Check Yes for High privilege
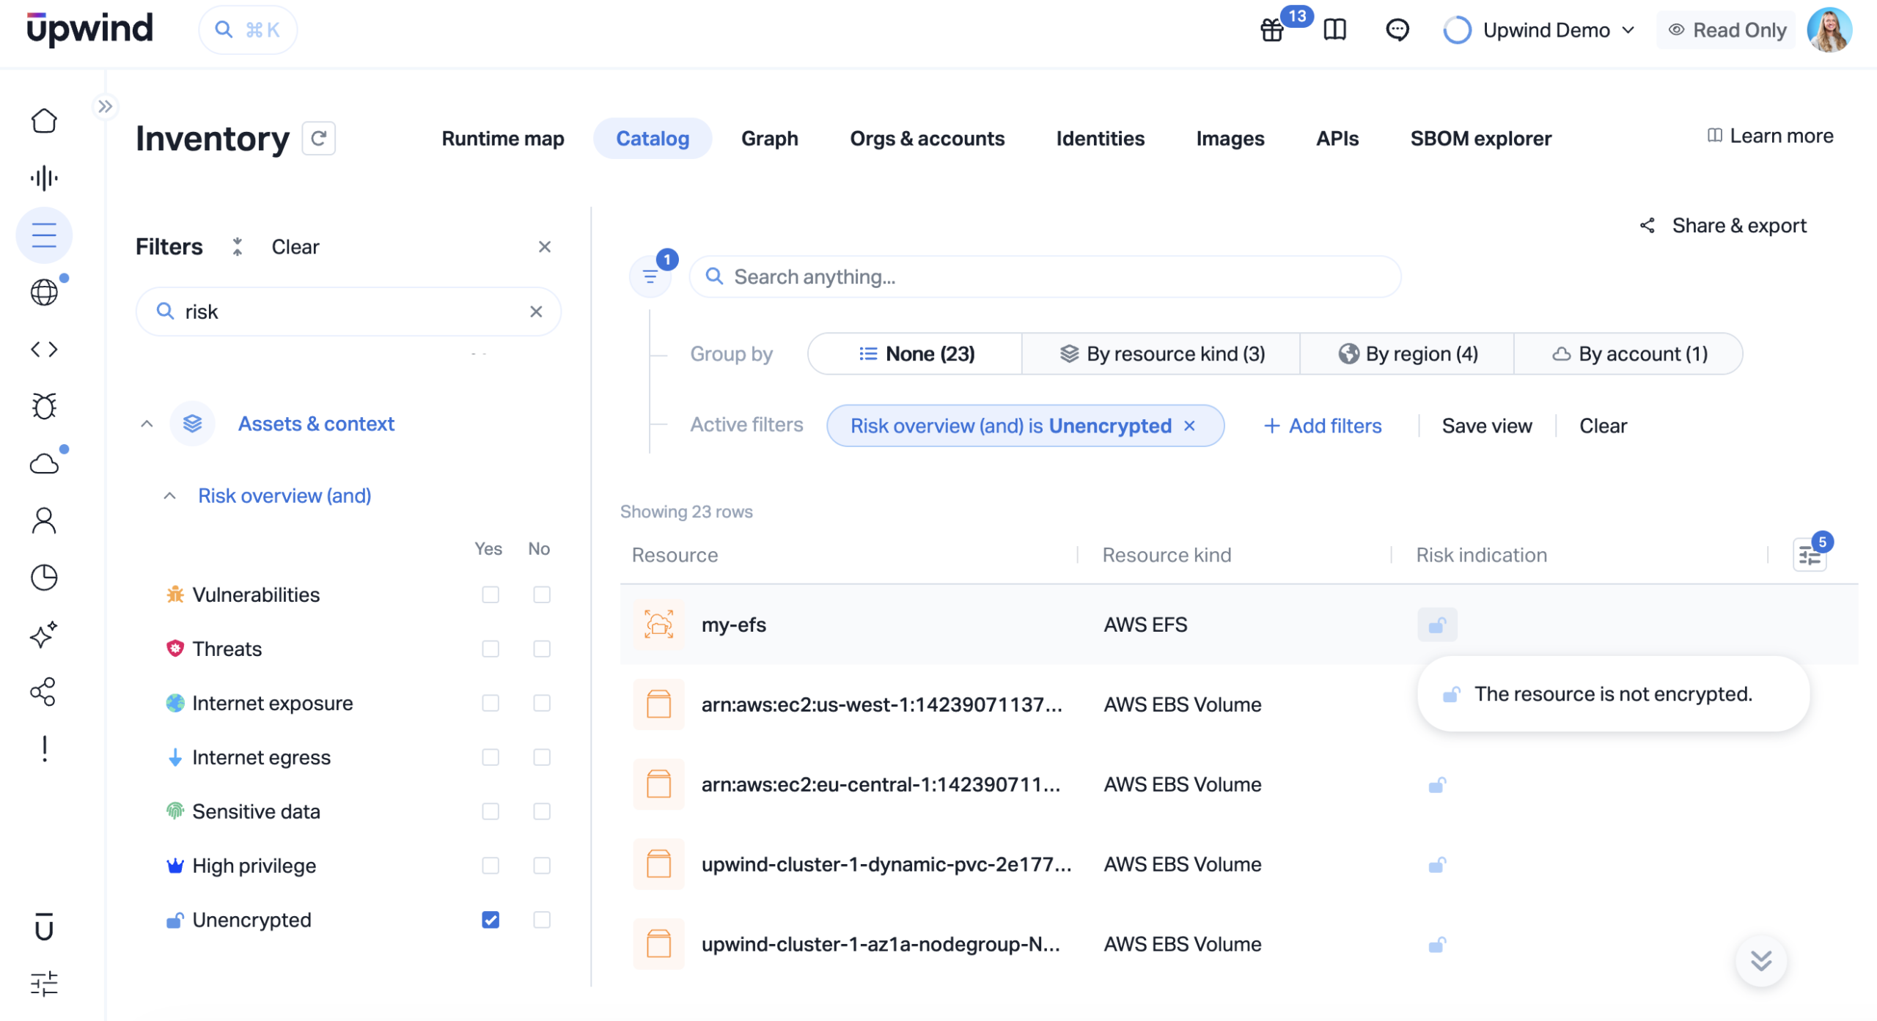This screenshot has height=1021, width=1877. click(491, 866)
